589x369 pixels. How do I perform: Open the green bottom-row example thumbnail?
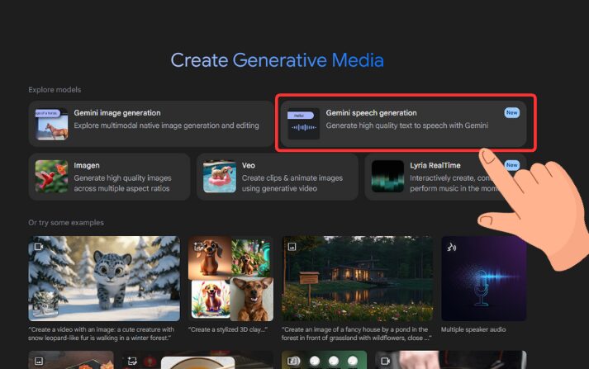[x=324, y=360]
